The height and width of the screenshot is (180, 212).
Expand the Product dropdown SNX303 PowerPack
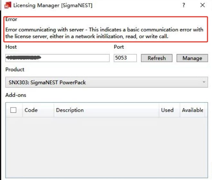tap(106, 82)
